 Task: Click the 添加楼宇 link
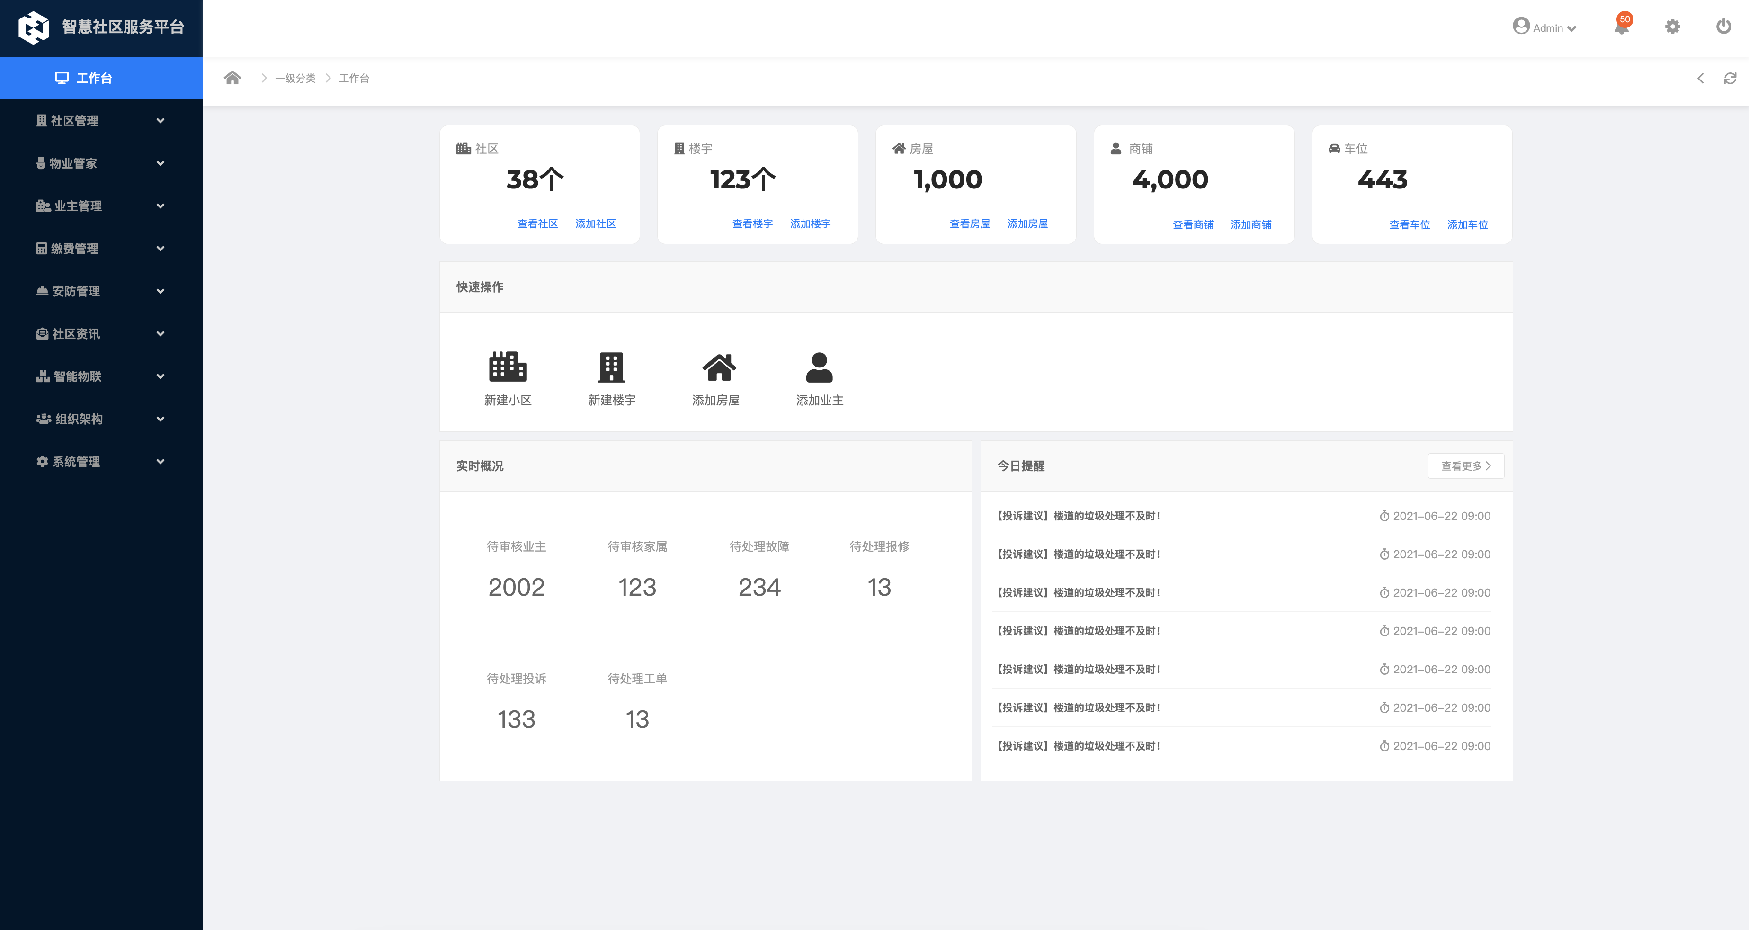click(x=810, y=224)
